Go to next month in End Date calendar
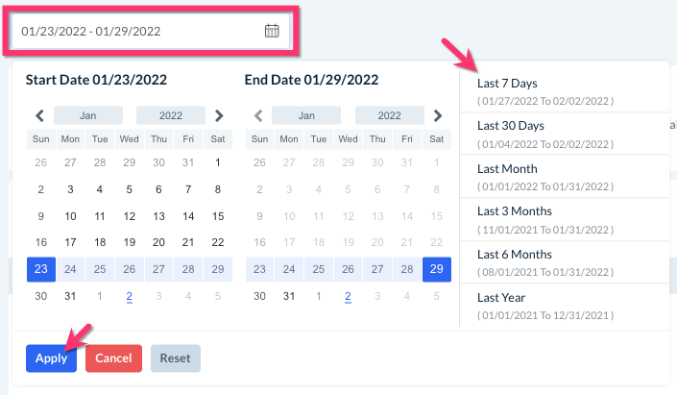 [x=438, y=115]
